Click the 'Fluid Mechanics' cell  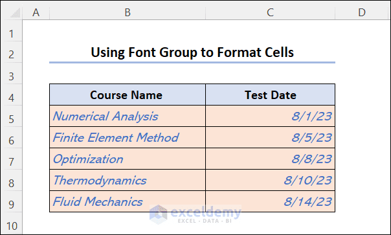(128, 201)
